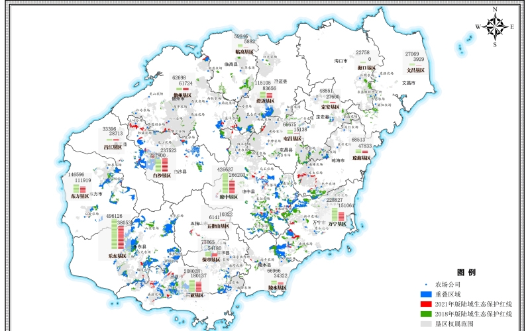Click the blue 重叠区域 legend swatch
This screenshot has width=530, height=331.
click(426, 293)
